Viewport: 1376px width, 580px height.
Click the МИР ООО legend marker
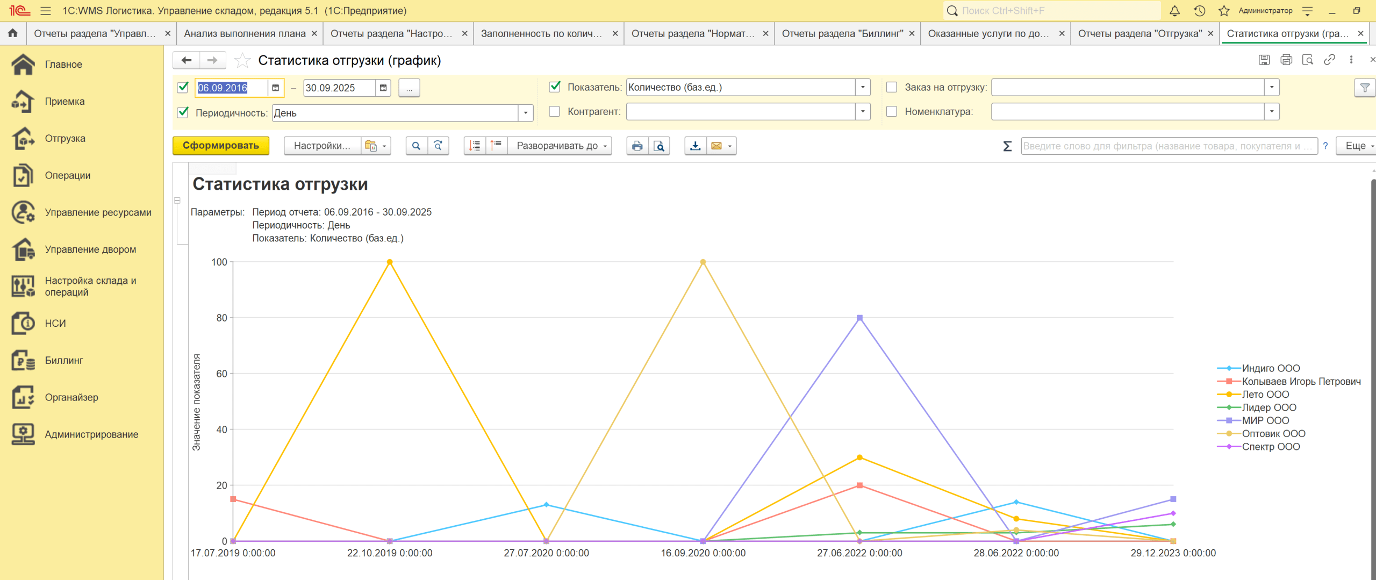coord(1229,420)
